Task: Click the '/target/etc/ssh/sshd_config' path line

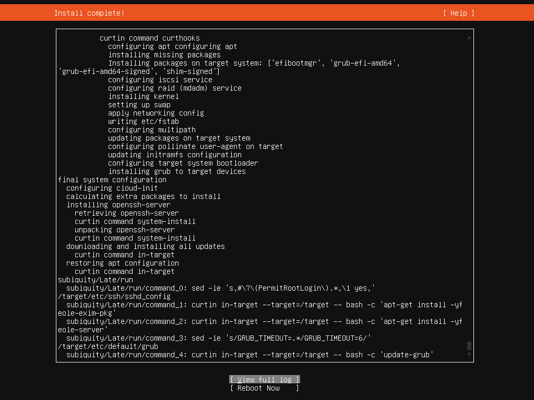Action: click(x=114, y=296)
